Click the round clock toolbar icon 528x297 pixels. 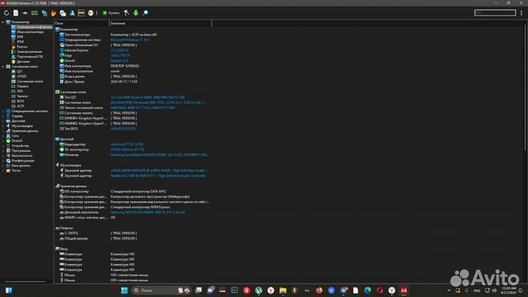tap(91, 12)
